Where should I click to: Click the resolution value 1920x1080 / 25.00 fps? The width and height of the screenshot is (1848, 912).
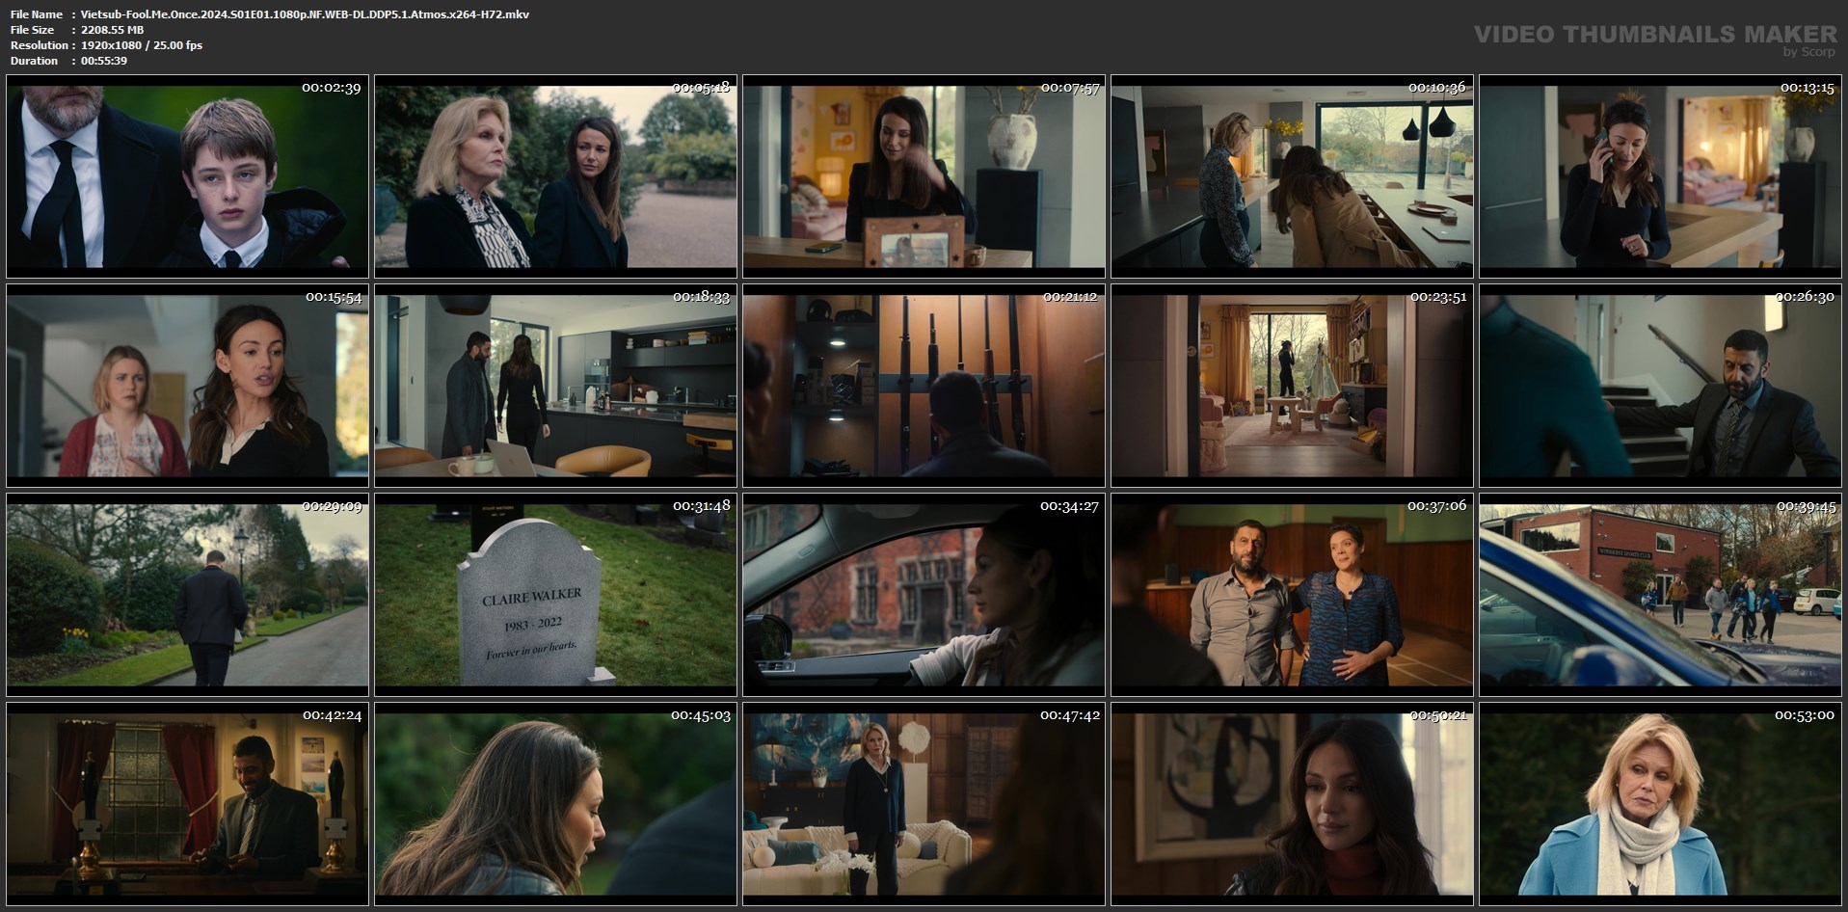coord(142,45)
